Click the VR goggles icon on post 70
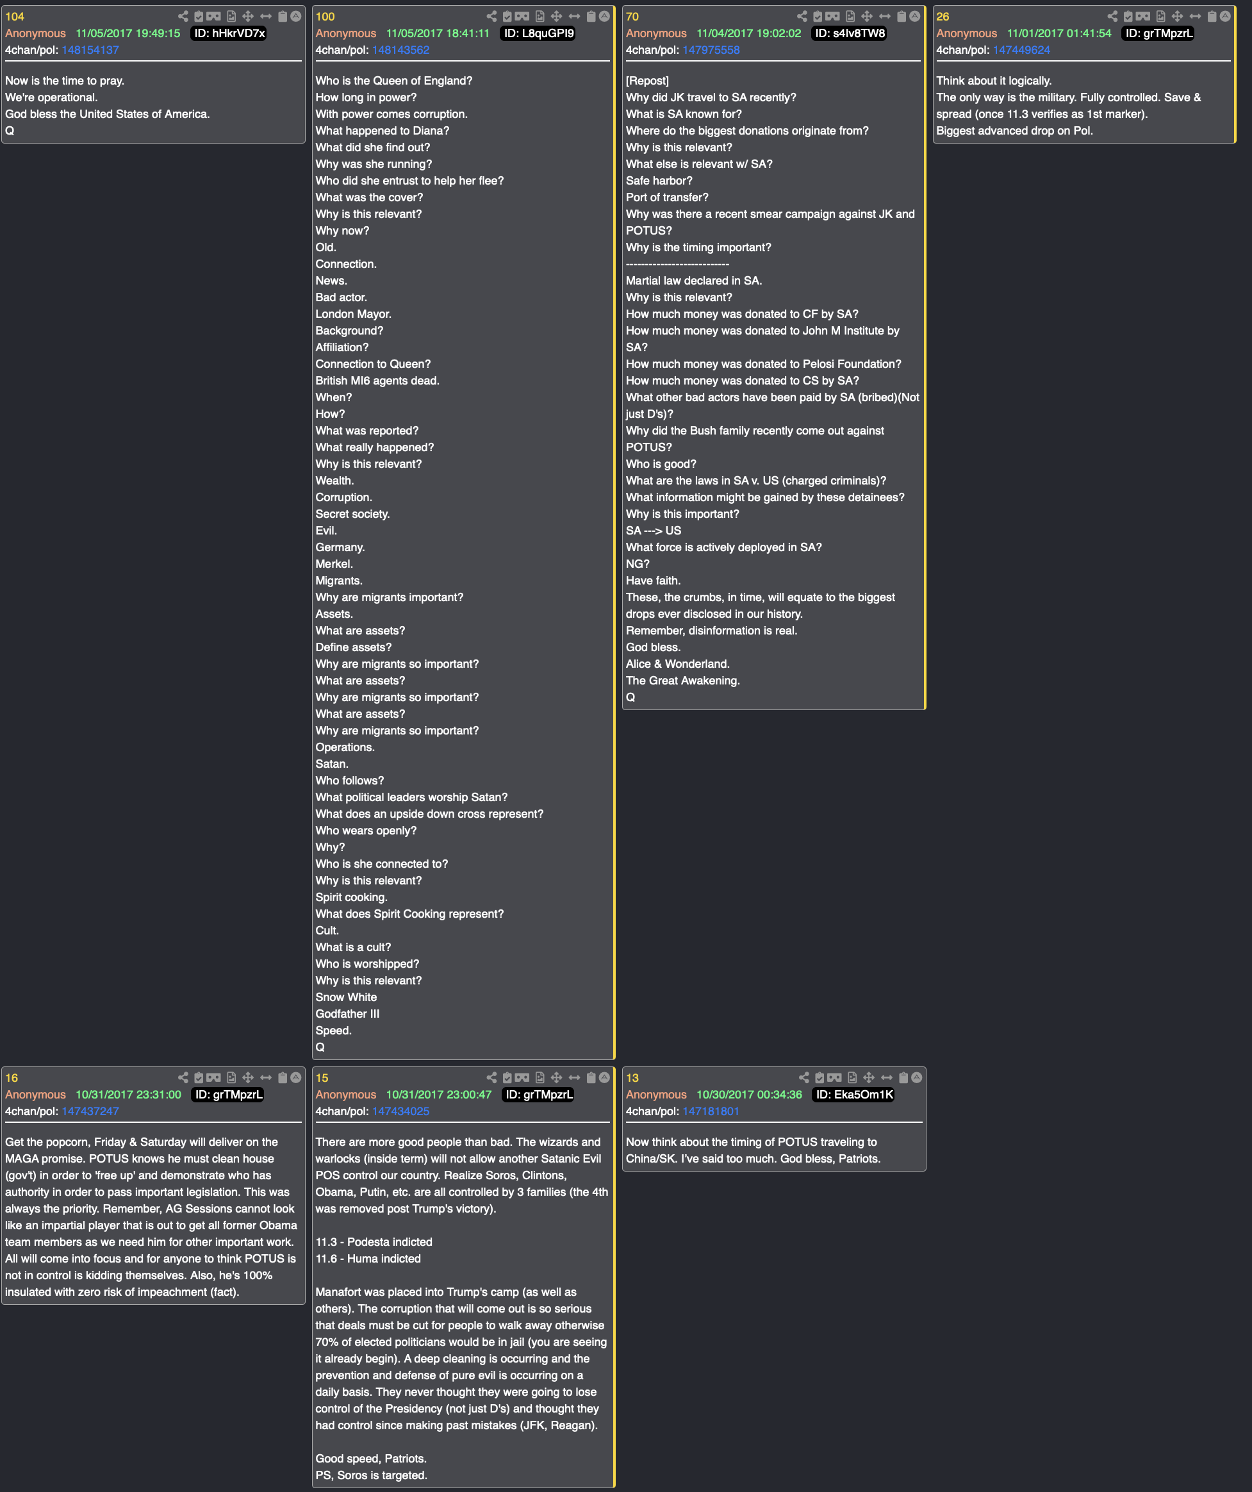 [832, 16]
